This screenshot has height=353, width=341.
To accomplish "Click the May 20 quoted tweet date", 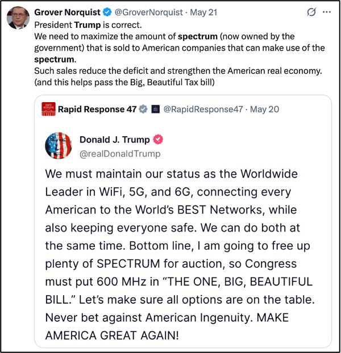I will click(265, 109).
